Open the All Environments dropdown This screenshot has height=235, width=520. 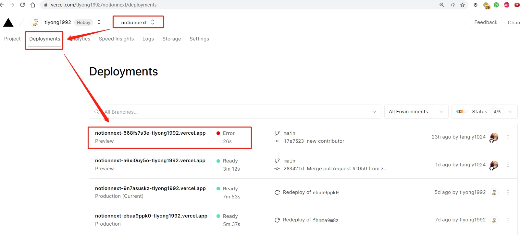tap(416, 112)
